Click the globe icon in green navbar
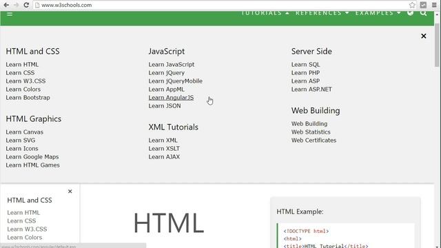 [411, 13]
